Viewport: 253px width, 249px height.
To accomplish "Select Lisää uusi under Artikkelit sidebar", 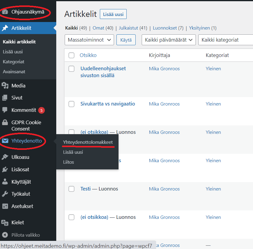I will point(13,52).
